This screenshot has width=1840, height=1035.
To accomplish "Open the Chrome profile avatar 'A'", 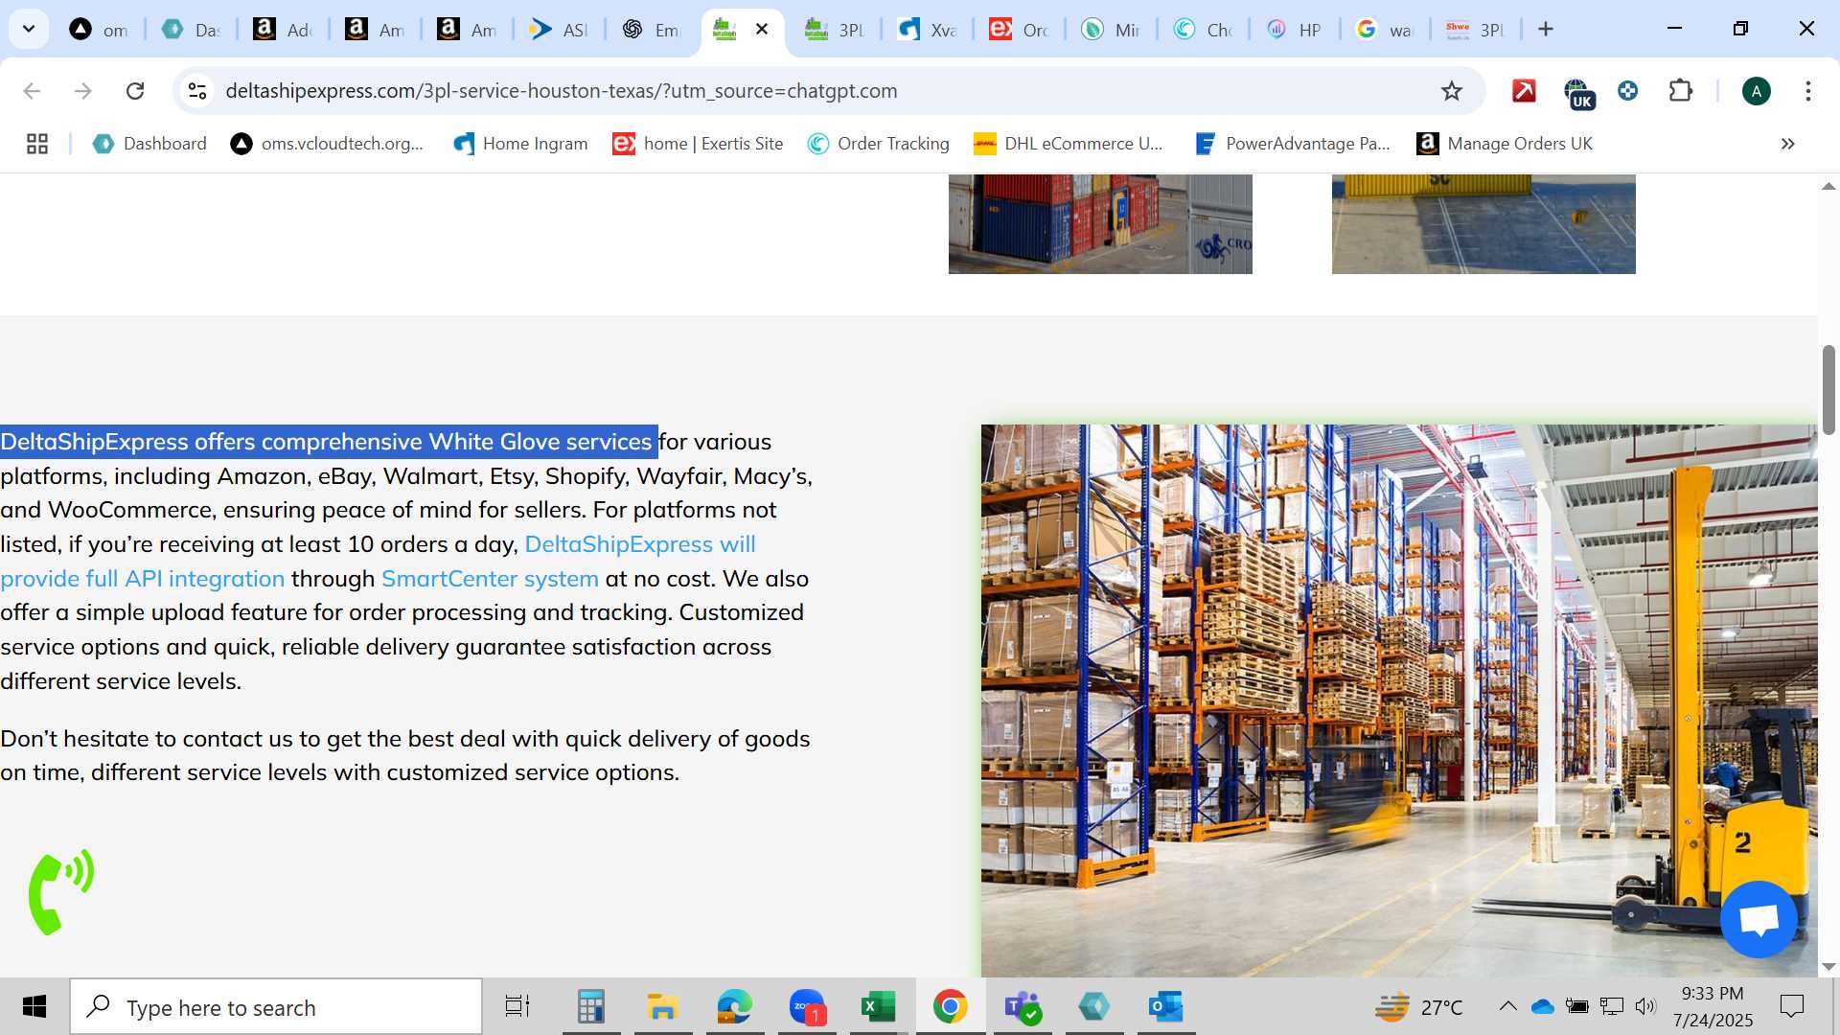I will (1756, 91).
